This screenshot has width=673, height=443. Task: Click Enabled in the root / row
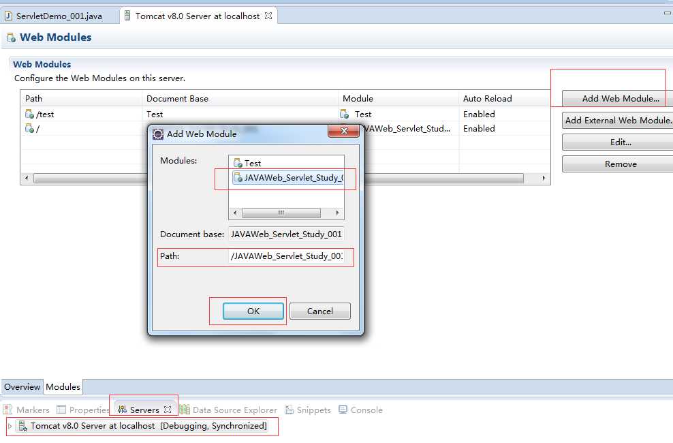479,128
